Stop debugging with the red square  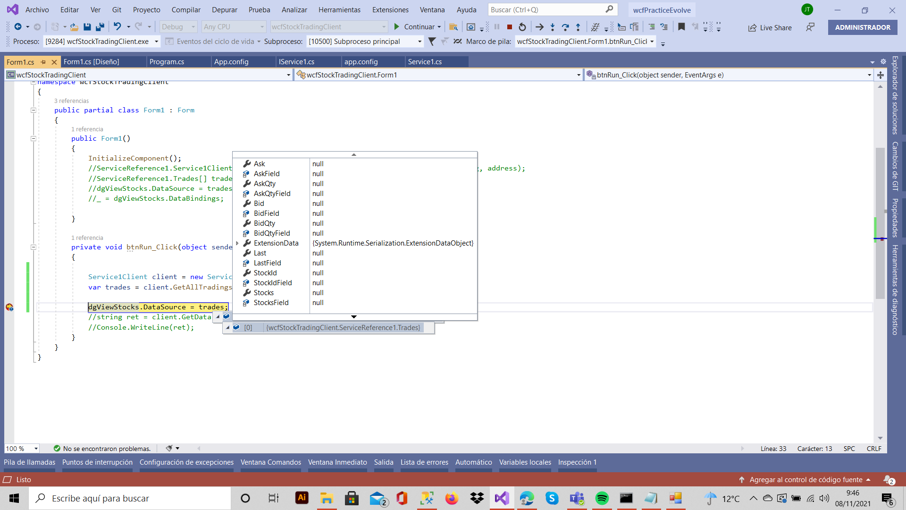(x=510, y=27)
